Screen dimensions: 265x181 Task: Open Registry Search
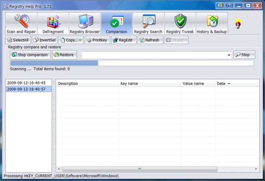[x=148, y=23]
